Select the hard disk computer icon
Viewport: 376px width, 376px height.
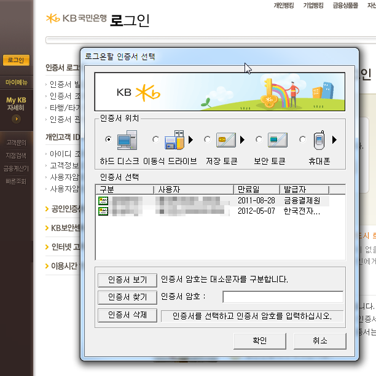pos(127,140)
